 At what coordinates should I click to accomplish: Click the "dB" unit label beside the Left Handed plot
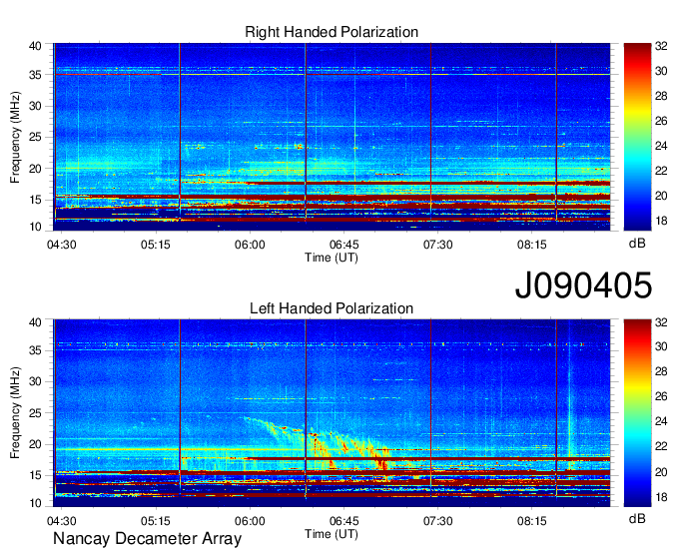637,518
